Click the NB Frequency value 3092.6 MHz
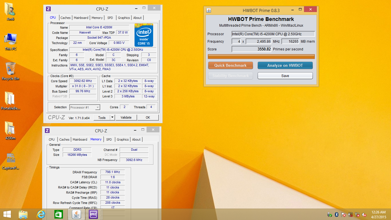Screen dimensions: 391x220 [134, 160]
